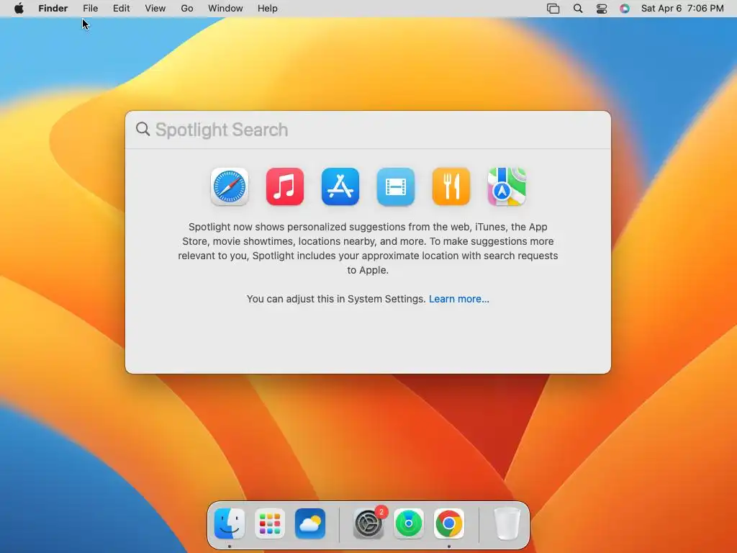Open the Maps icon in Spotlight
Viewport: 737px width, 553px height.
click(x=507, y=186)
